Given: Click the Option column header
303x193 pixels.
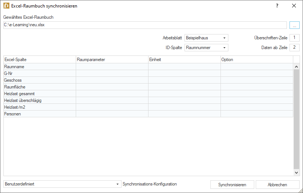Looking at the screenshot, I should point(257,60).
